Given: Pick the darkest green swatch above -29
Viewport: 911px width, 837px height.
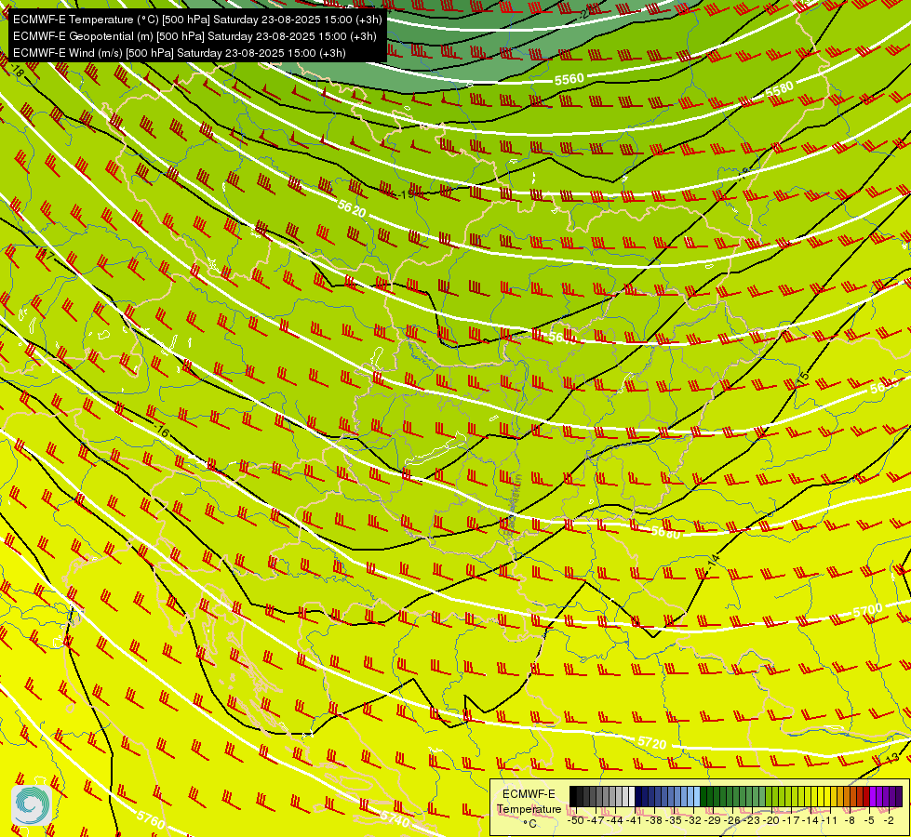Looking at the screenshot, I should click(x=703, y=796).
